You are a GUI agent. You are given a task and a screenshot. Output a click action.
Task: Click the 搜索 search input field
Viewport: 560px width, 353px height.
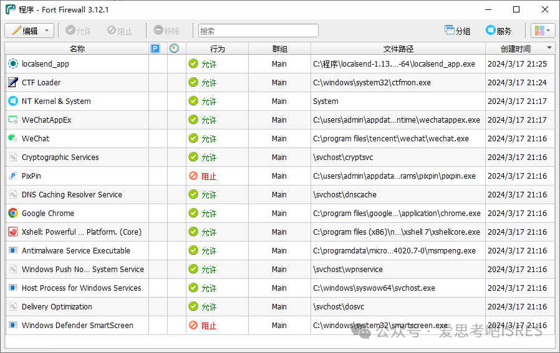pyautogui.click(x=258, y=31)
